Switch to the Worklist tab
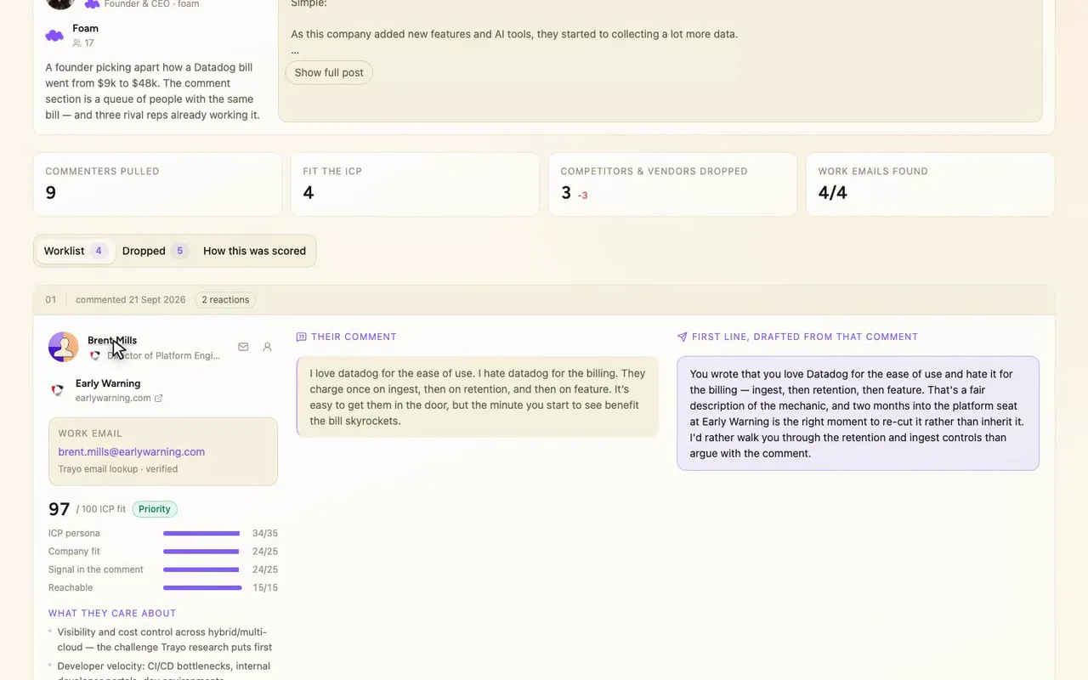1088x680 pixels. [76, 251]
